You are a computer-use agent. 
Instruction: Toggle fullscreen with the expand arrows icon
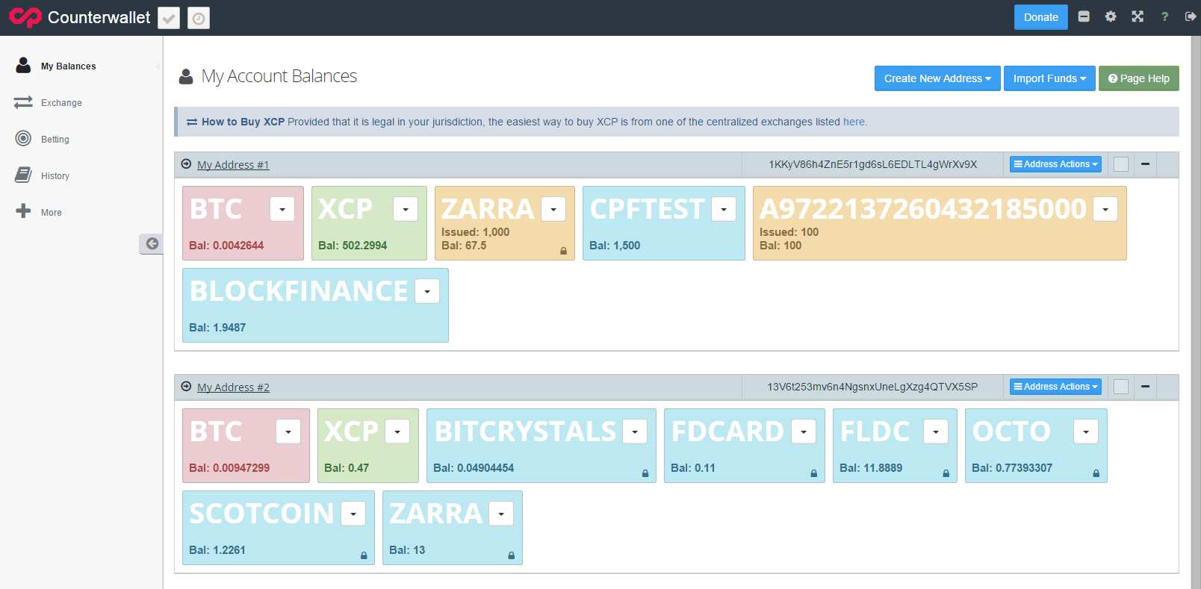click(x=1138, y=16)
